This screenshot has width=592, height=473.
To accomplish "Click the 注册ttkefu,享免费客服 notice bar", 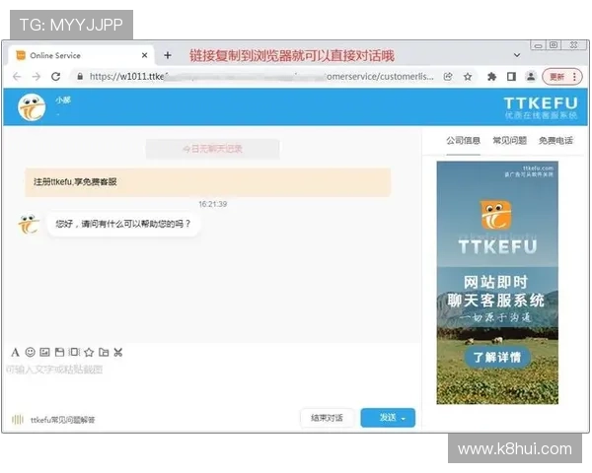I will tap(207, 182).
